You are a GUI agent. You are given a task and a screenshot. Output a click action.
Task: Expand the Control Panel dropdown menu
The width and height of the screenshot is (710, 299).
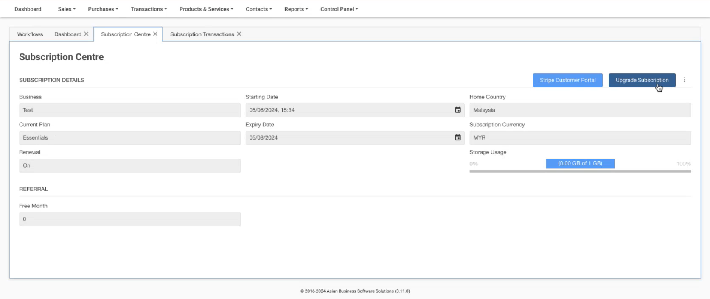[339, 9]
